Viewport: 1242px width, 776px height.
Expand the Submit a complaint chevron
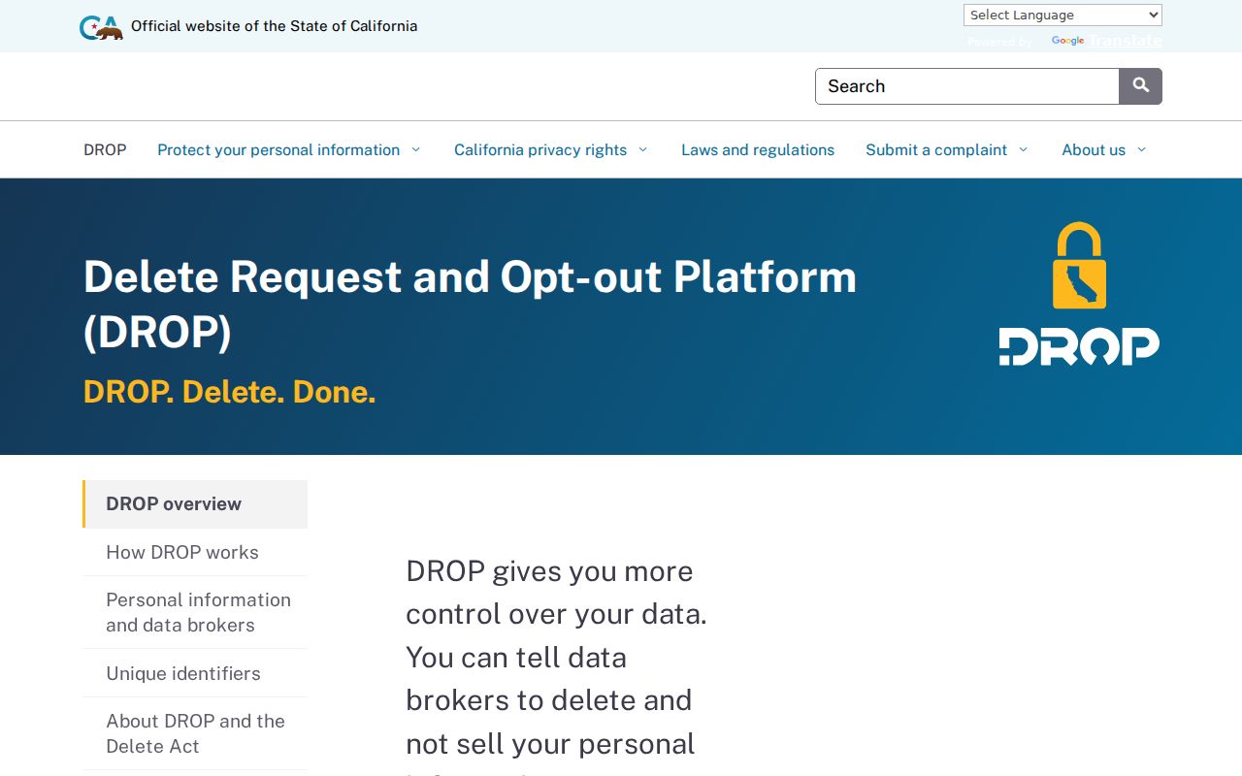point(1023,149)
